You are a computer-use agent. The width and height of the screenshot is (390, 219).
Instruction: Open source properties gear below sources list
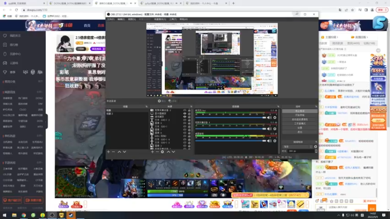pyautogui.click(x=162, y=152)
